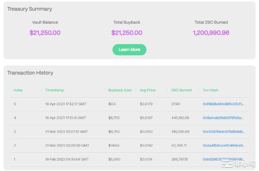Click the Timestamp column header
259x171 pixels.
(x=55, y=90)
